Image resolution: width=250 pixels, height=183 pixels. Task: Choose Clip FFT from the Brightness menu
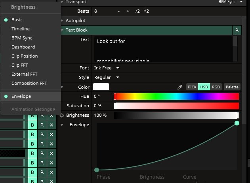coord(20,65)
